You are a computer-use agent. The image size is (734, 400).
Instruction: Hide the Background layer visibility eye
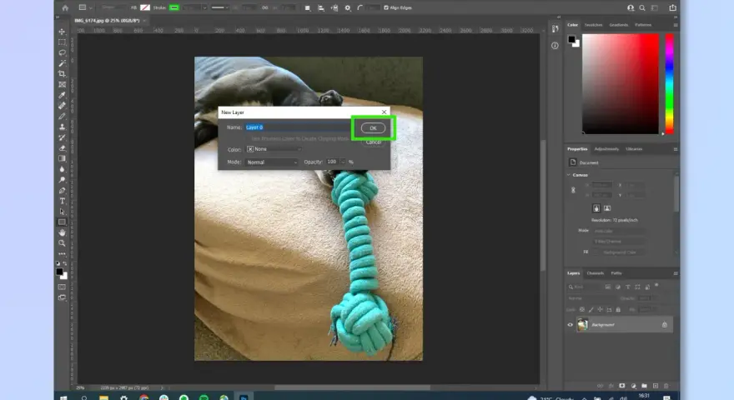pyautogui.click(x=571, y=325)
